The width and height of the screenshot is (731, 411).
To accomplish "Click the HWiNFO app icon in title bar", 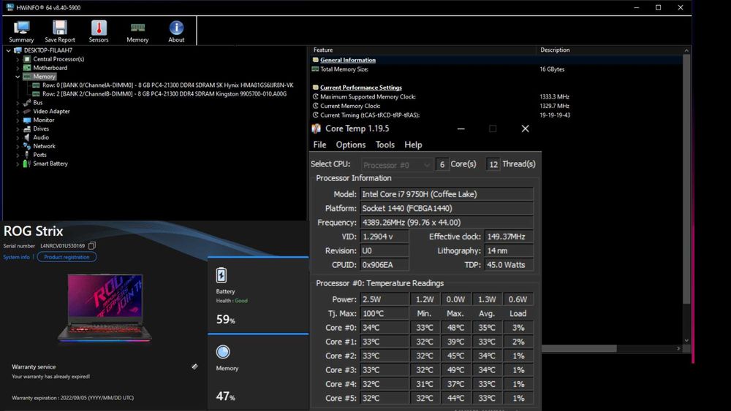I will pyautogui.click(x=10, y=7).
